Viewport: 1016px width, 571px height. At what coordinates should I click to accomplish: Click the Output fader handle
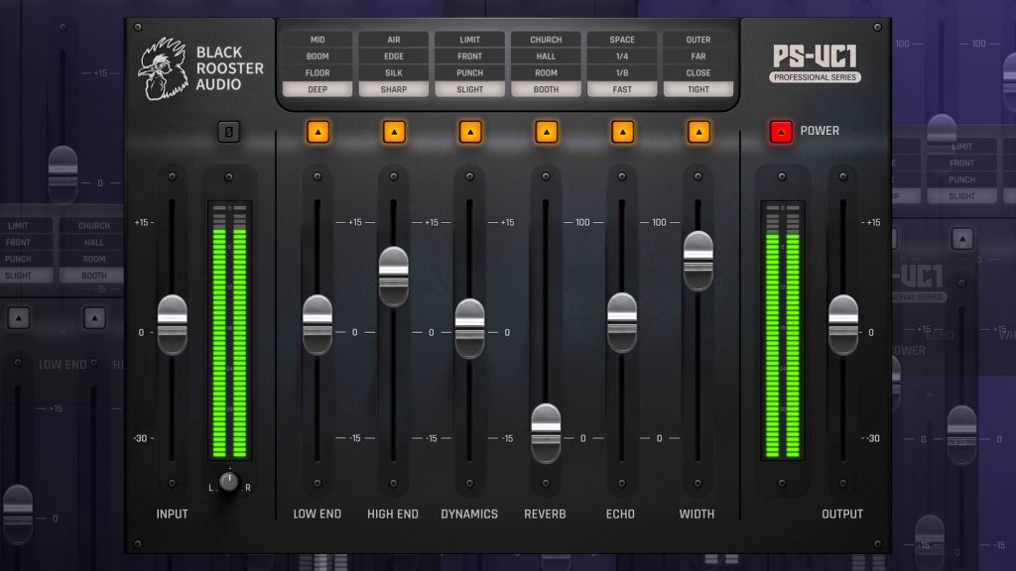tap(843, 324)
